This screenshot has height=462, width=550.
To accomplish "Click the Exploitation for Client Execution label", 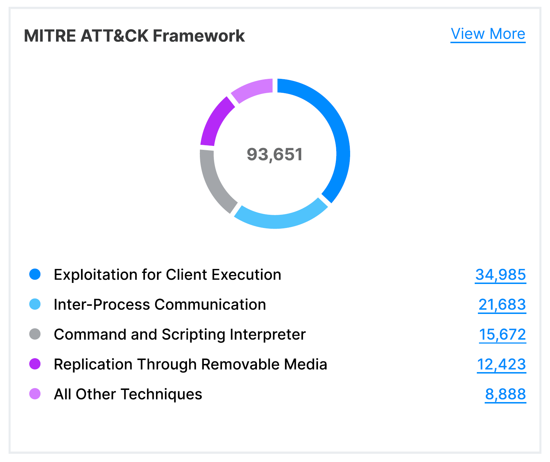I will pyautogui.click(x=167, y=275).
